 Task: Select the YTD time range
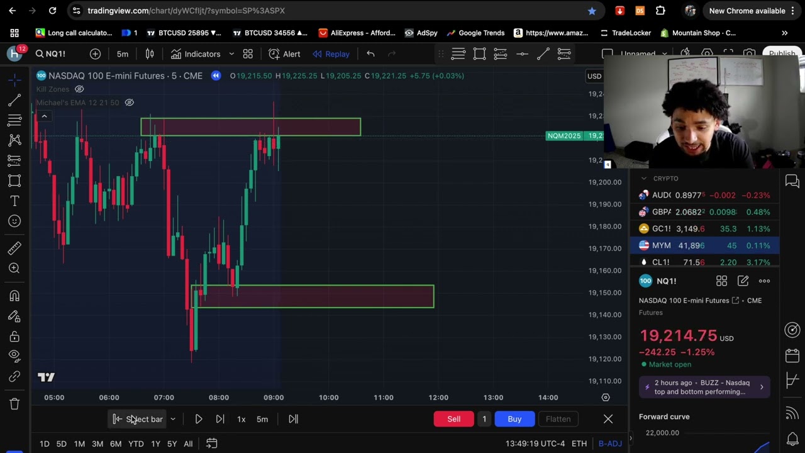(136, 444)
